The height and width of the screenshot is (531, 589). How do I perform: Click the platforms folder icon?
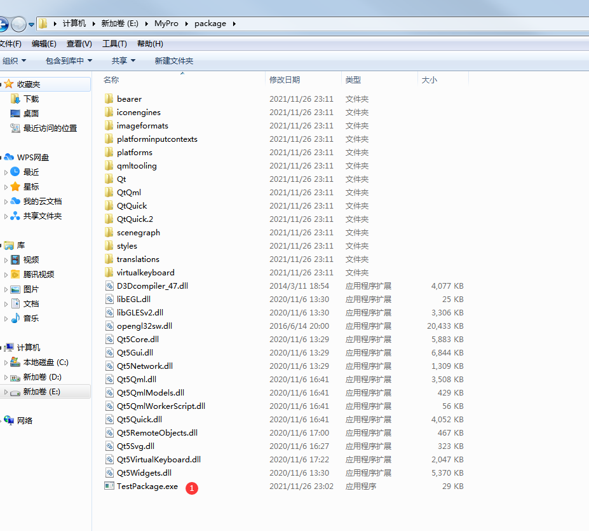click(x=109, y=153)
